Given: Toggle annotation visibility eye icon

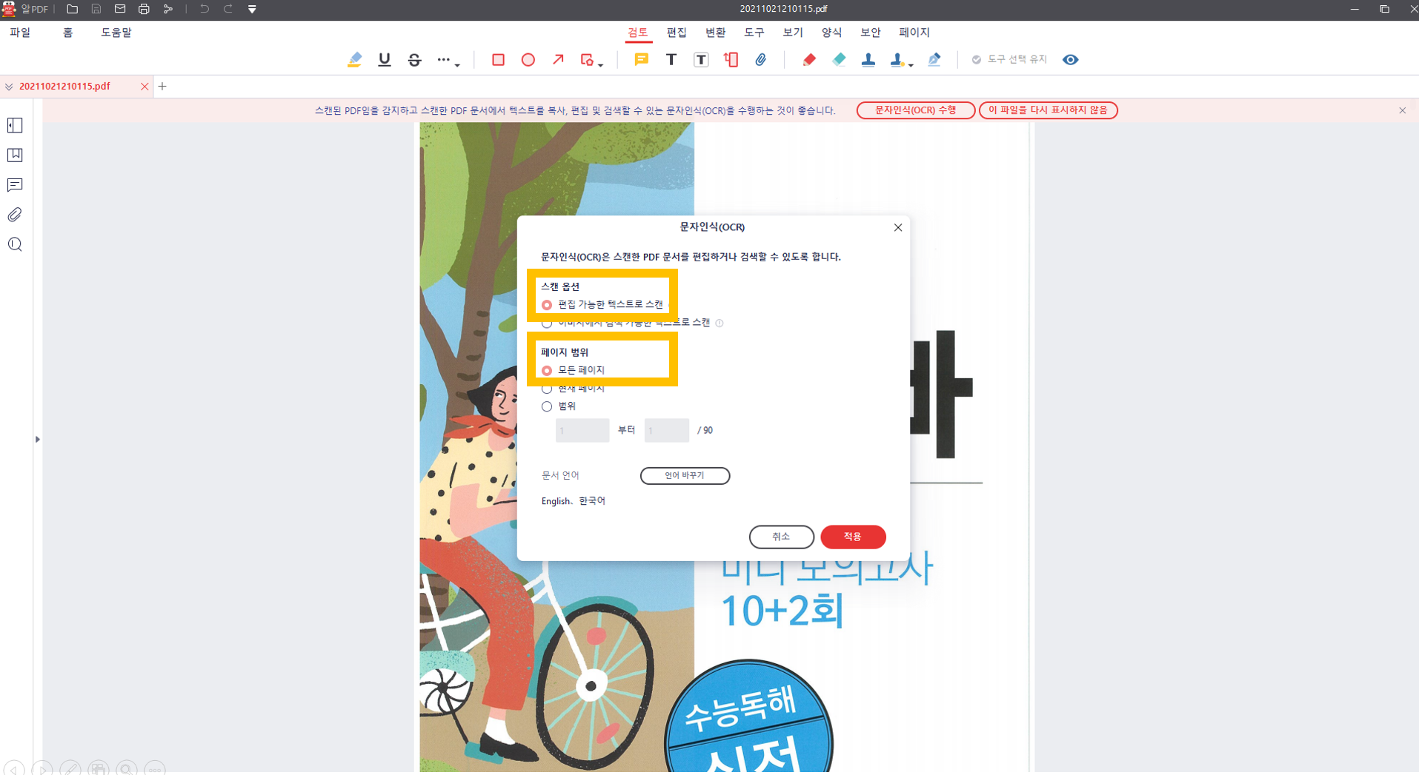Looking at the screenshot, I should (1071, 60).
